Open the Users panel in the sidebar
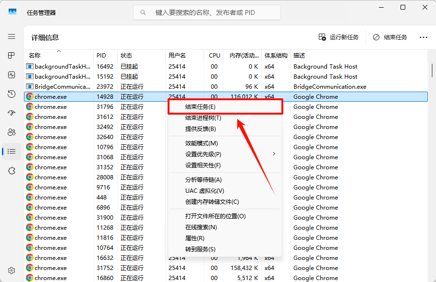Viewport: 436px width, 282px height. (x=11, y=132)
